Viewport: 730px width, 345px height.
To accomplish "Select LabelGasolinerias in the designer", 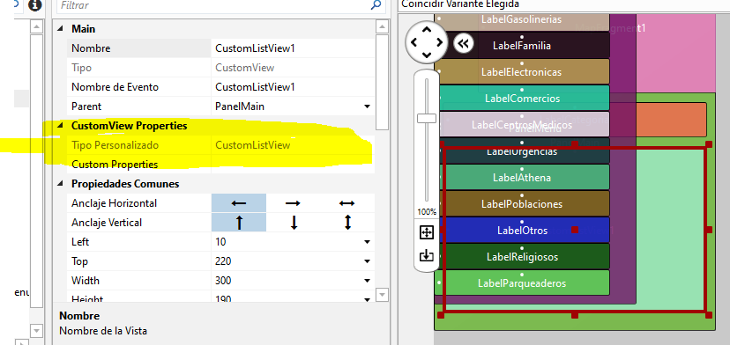I will pos(521,19).
